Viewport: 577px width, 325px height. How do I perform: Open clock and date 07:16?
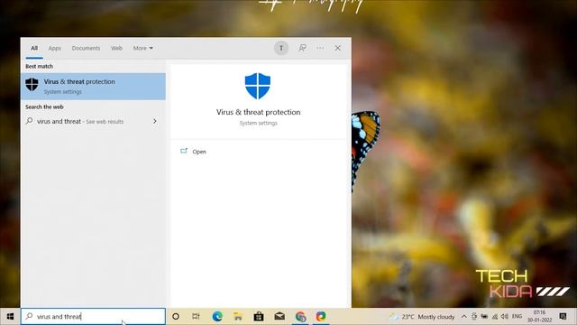pyautogui.click(x=539, y=316)
